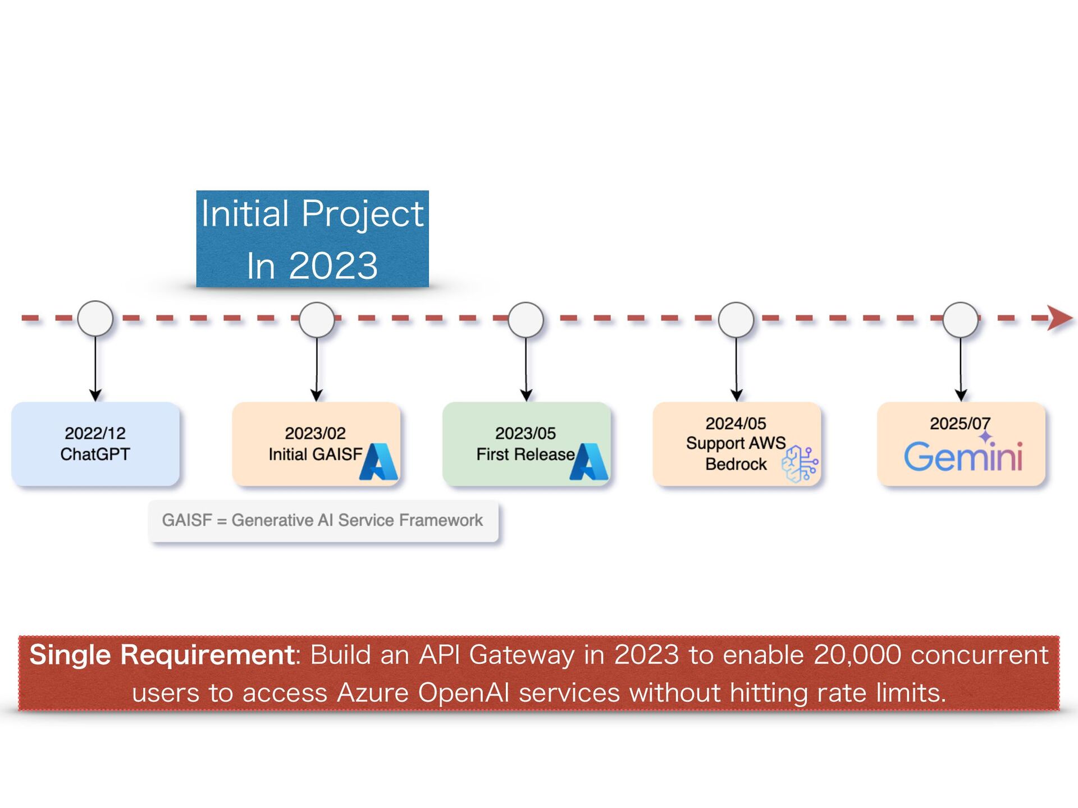1078x808 pixels.
Task: Click the '2025/07' date label
Action: pos(960,423)
